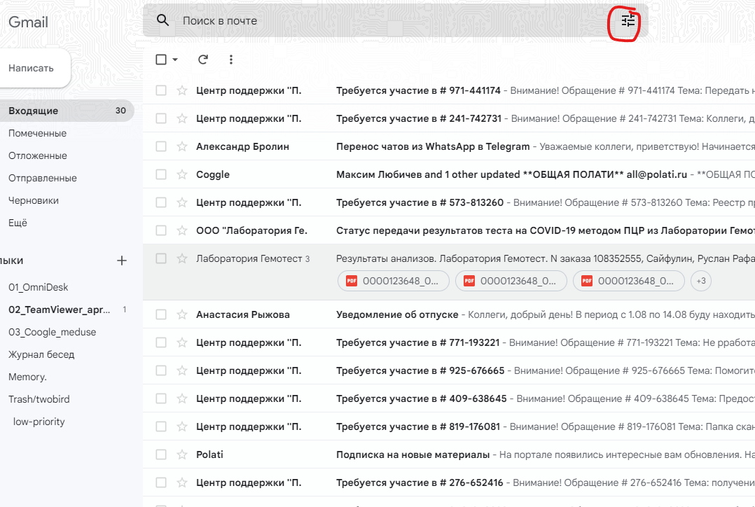The width and height of the screenshot is (755, 507).
Task: Select the Coggle email checkbox
Action: pyautogui.click(x=161, y=174)
